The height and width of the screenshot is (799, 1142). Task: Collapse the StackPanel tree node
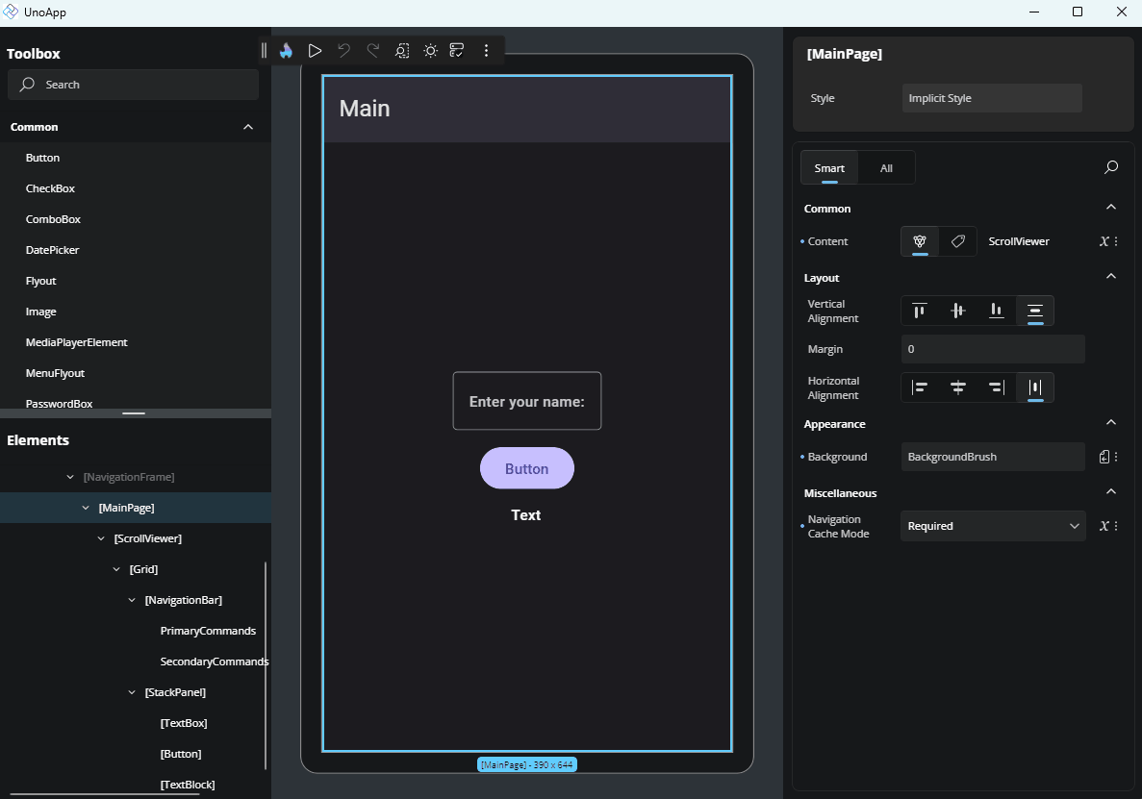(x=132, y=691)
